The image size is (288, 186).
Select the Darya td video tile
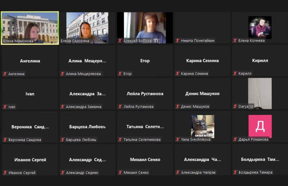pos(259,93)
